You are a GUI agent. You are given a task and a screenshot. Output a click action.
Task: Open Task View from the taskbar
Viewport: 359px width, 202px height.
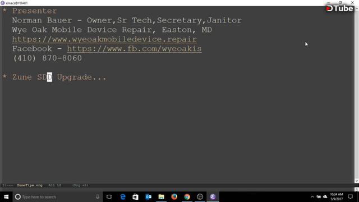109,197
